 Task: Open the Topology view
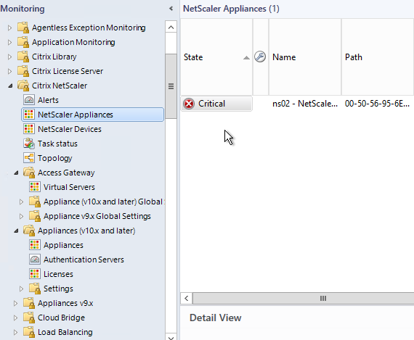55,158
